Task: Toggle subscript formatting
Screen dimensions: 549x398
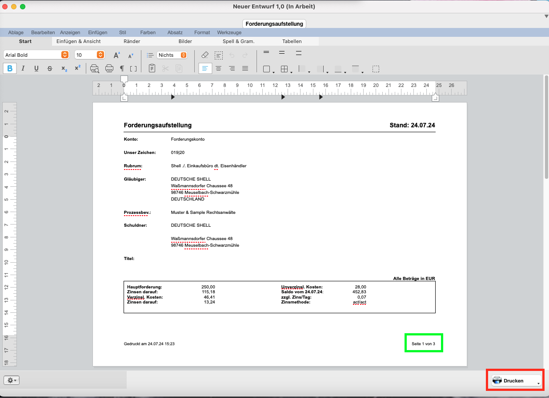Action: pos(64,69)
